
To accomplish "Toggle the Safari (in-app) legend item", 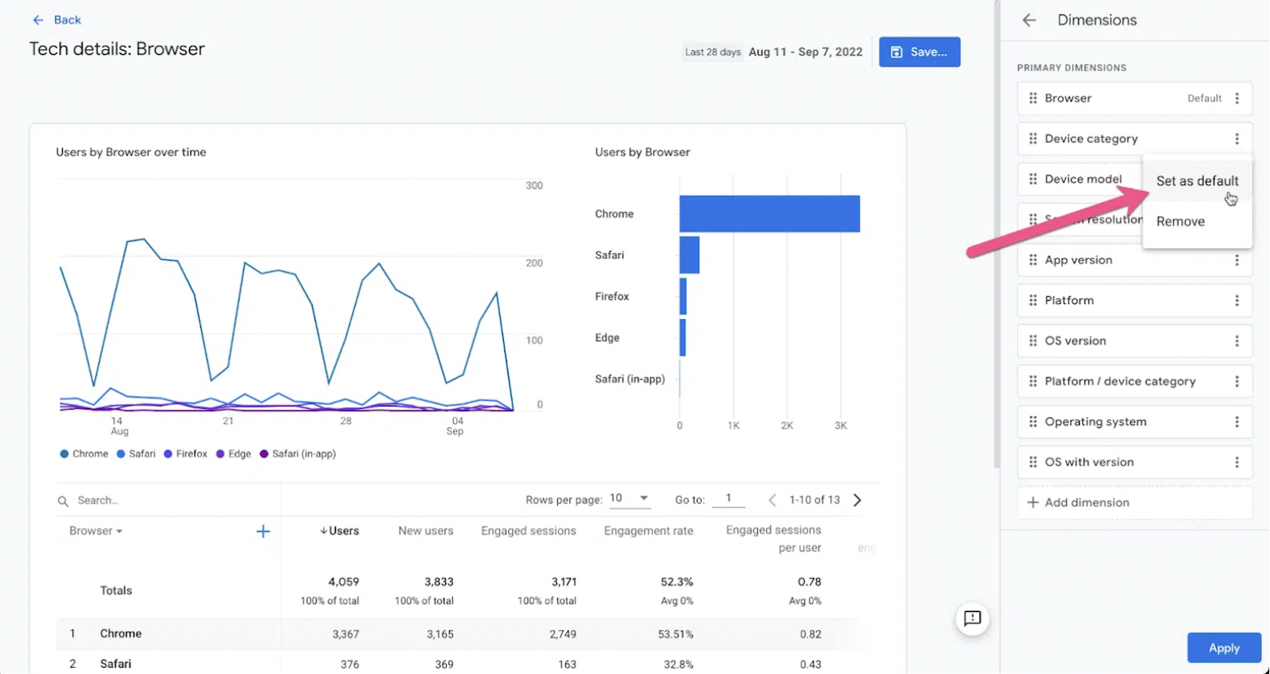I will click(x=298, y=454).
